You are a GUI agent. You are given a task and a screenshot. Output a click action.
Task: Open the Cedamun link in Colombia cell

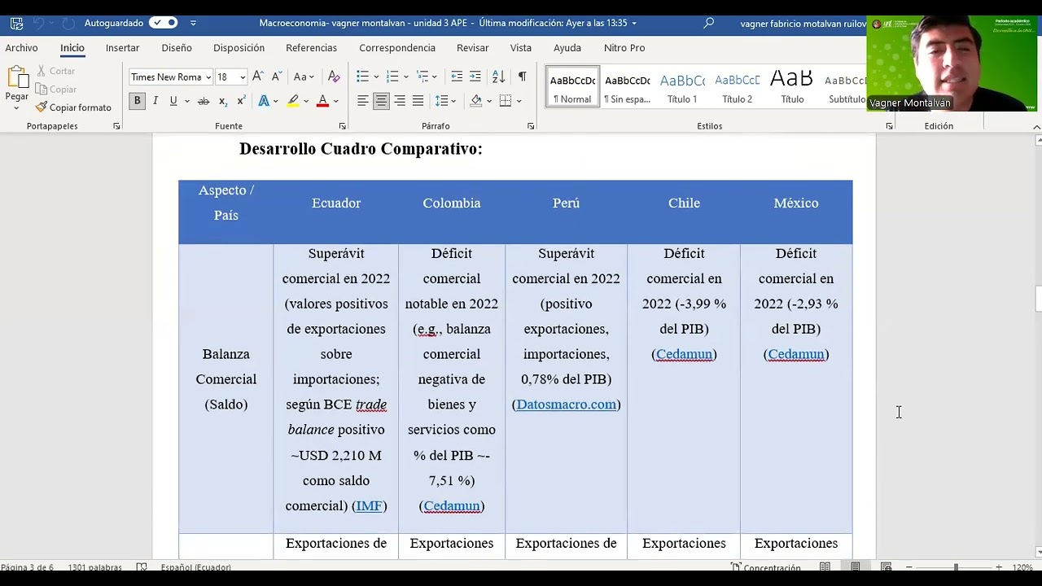[452, 505]
